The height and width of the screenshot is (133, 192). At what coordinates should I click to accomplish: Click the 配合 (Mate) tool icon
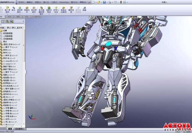[14, 10]
